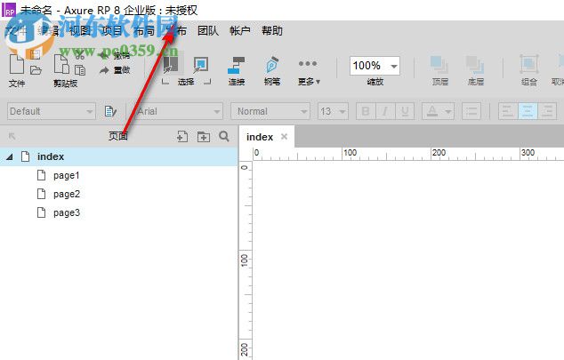This screenshot has height=360, width=564.
Task: Redo the action (重做)
Action: (115, 70)
